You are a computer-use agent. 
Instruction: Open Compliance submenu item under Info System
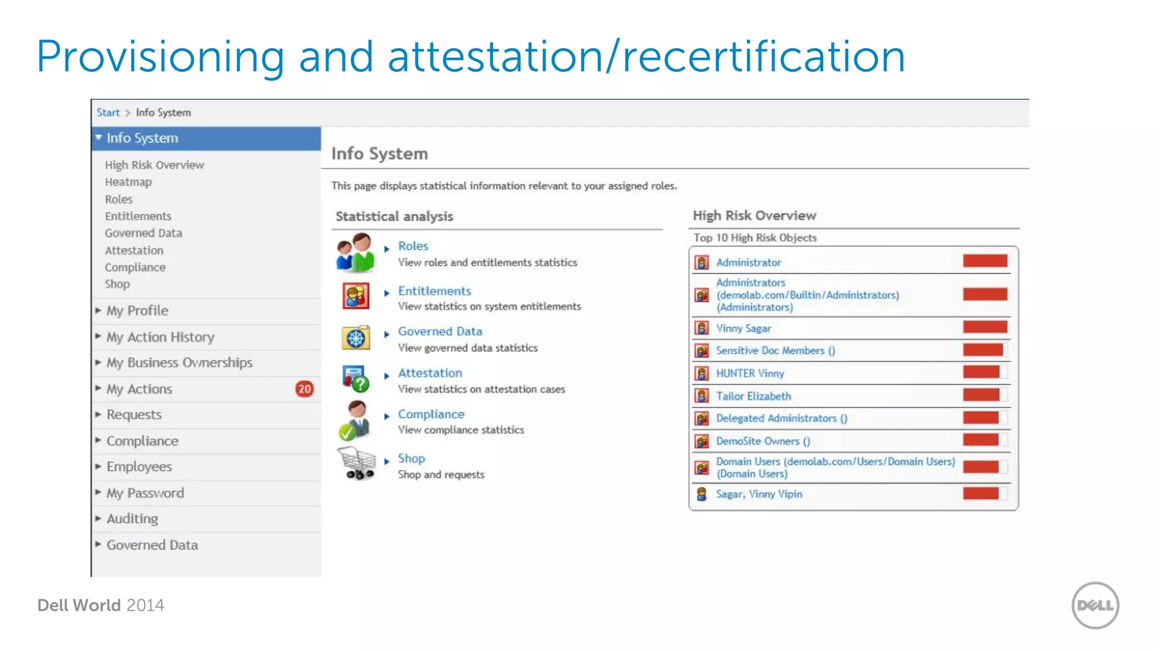[x=135, y=267]
